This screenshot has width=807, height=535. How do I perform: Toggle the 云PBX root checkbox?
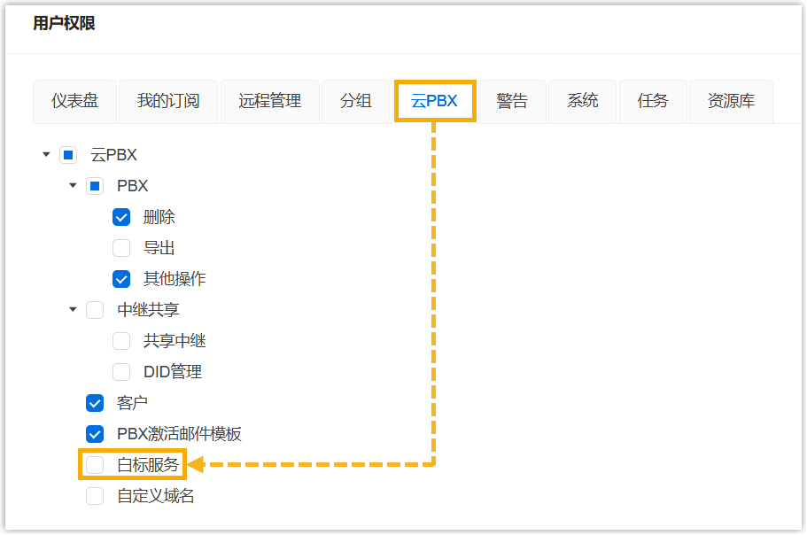coord(68,155)
